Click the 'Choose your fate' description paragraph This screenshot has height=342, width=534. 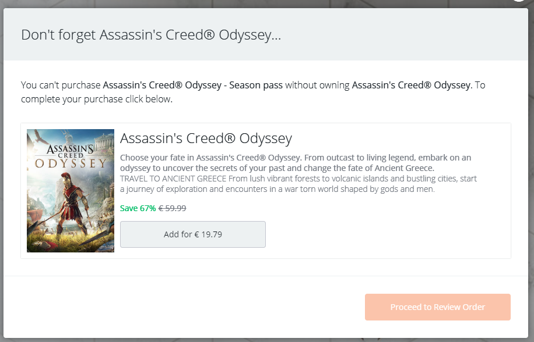[x=296, y=163]
